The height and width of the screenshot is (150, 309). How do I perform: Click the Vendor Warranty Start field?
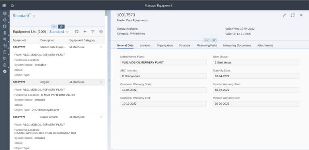(256, 90)
